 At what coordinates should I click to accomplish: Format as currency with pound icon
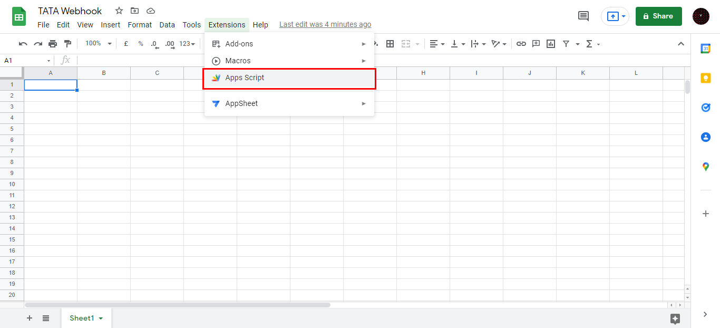[126, 44]
